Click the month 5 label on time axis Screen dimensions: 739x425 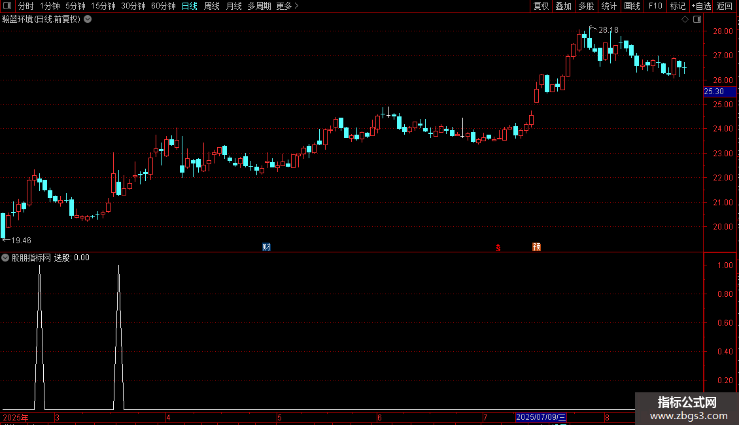point(279,417)
